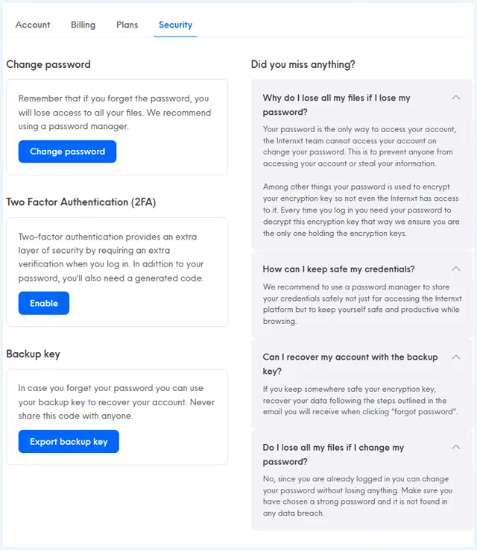
Task: Enable two-factor authentication
Action: point(44,303)
